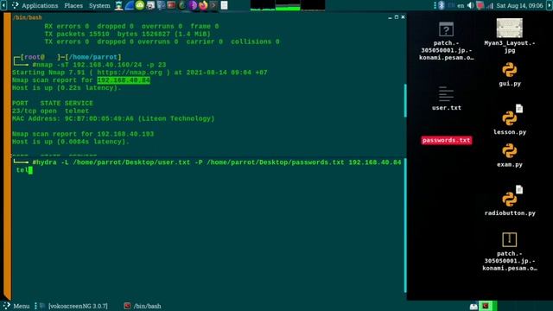Screen dimensions: 553x311
Task: Switch to vokoscreenNG 3.0.7 taskbar entry
Action: coord(74,306)
